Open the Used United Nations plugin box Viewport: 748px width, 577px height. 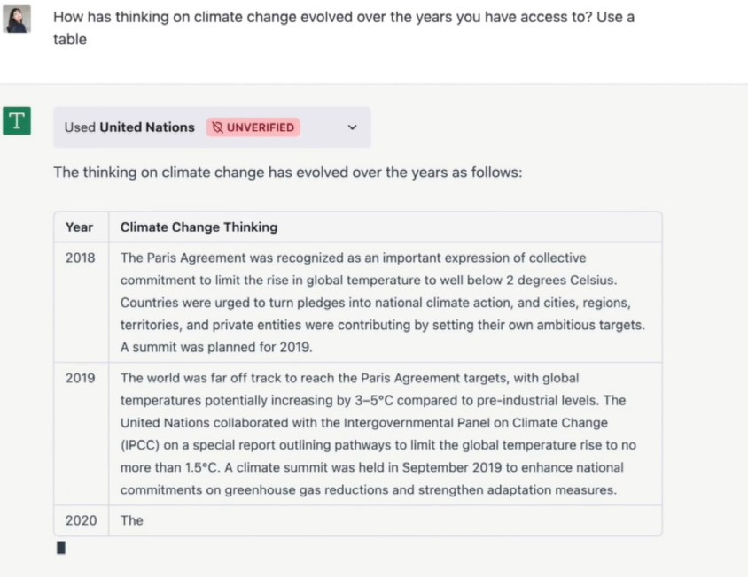212,127
